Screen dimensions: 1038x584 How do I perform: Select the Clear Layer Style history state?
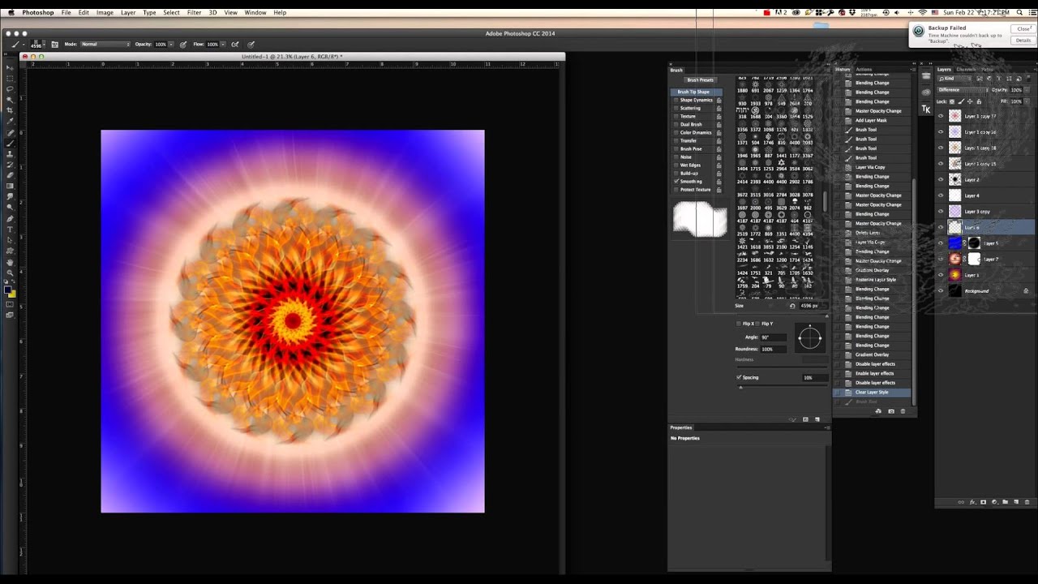(872, 393)
